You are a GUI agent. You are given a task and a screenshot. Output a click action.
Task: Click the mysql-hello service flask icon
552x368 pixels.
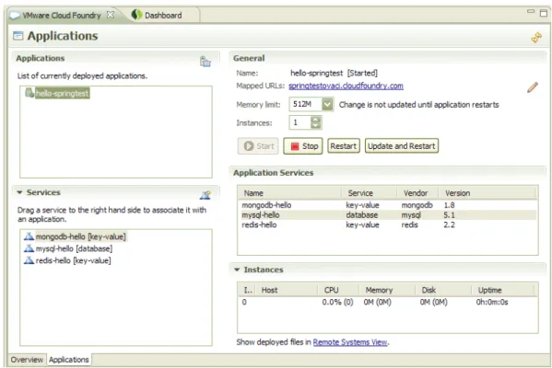coord(29,248)
